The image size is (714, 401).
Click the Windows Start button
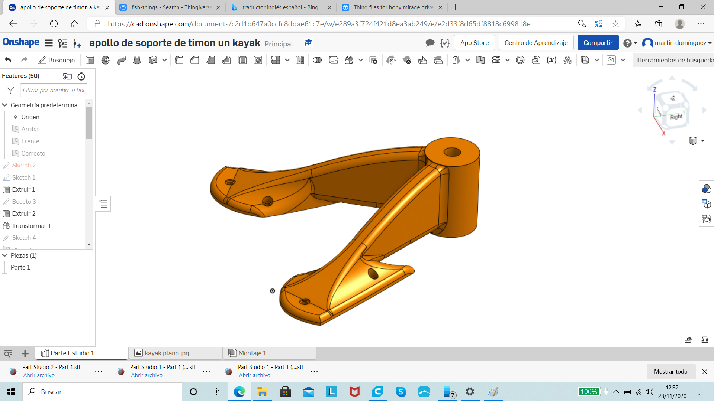point(11,392)
